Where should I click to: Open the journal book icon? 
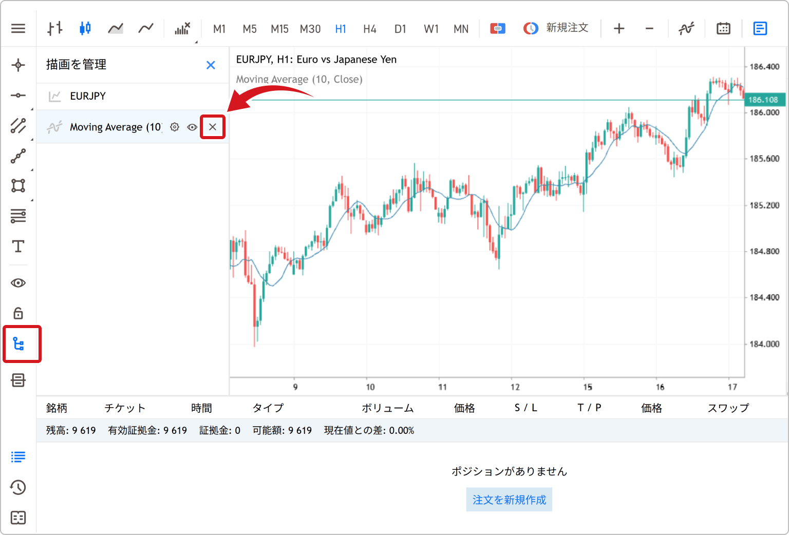coord(18,518)
